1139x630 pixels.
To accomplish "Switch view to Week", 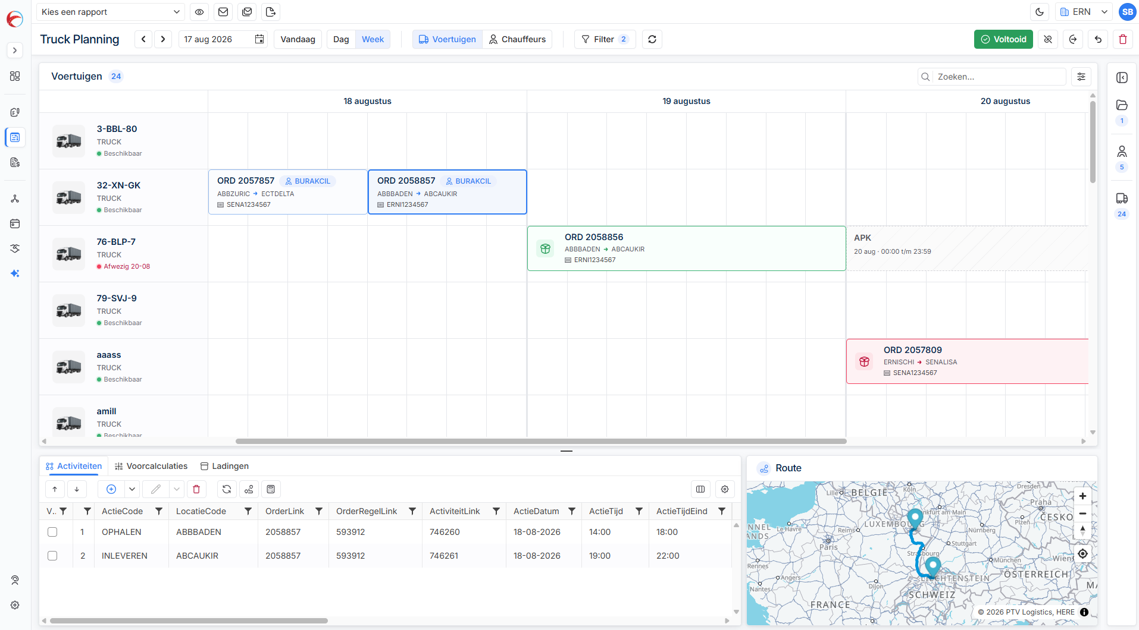I will tap(373, 39).
